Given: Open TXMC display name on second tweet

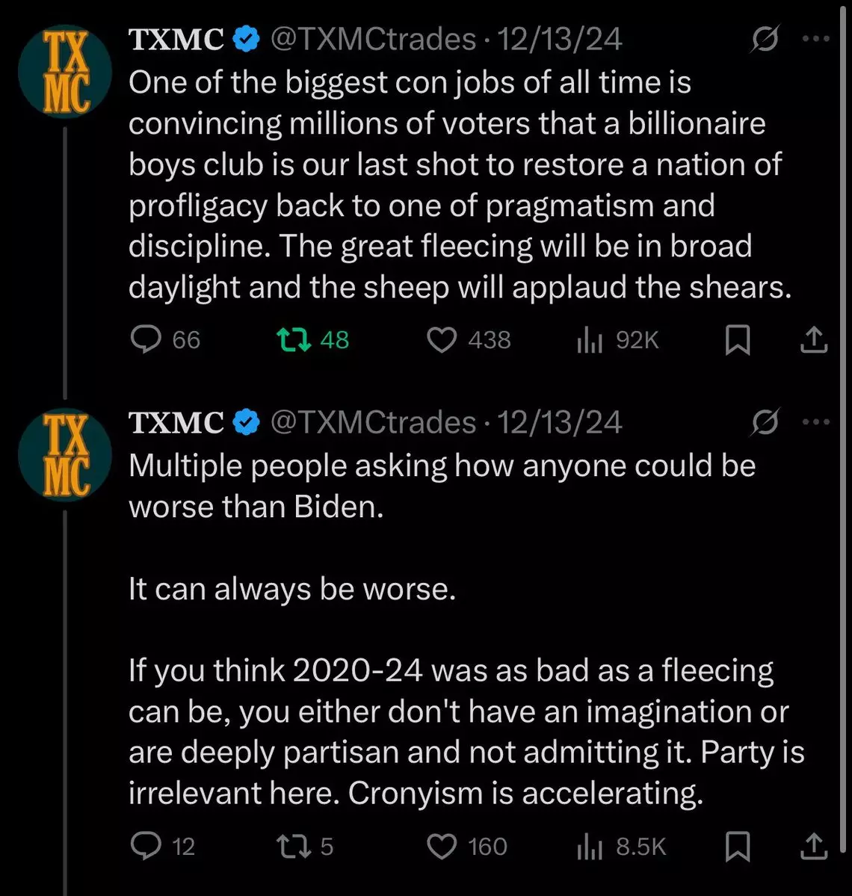Looking at the screenshot, I should click(176, 422).
